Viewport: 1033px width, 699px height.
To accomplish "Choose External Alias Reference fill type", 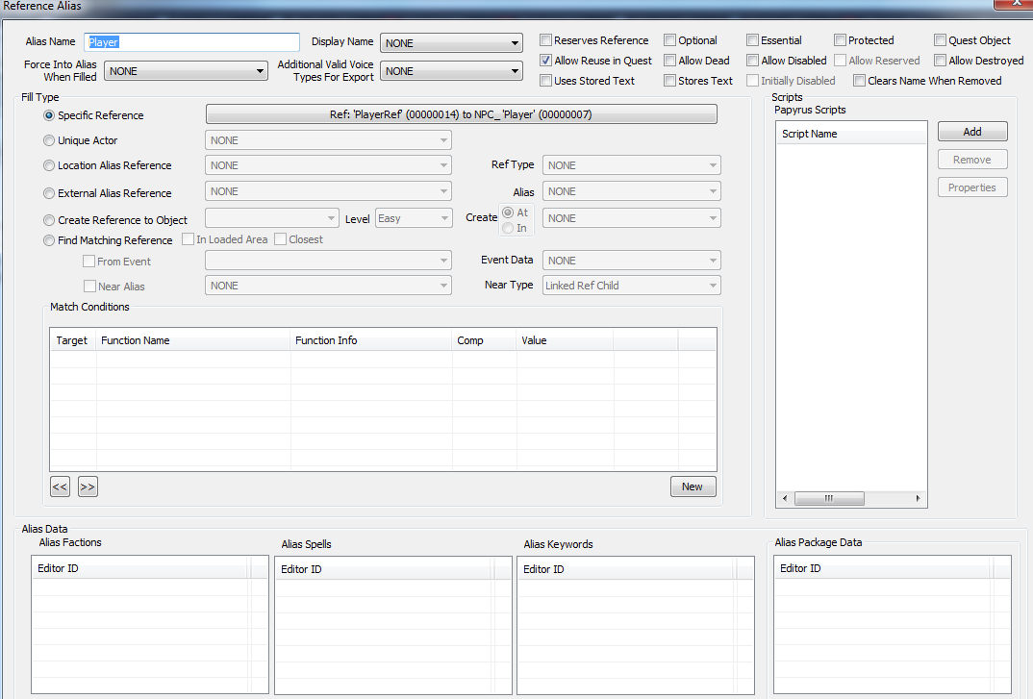I will coord(49,193).
